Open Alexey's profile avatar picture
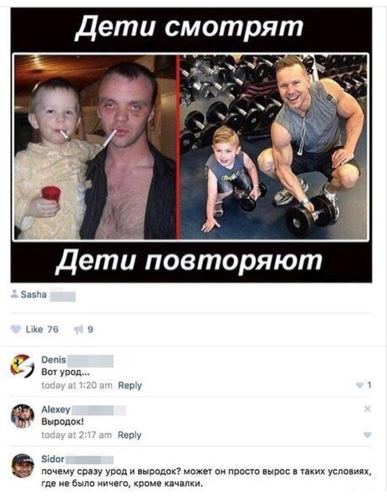This screenshot has width=387, height=497. point(22,416)
